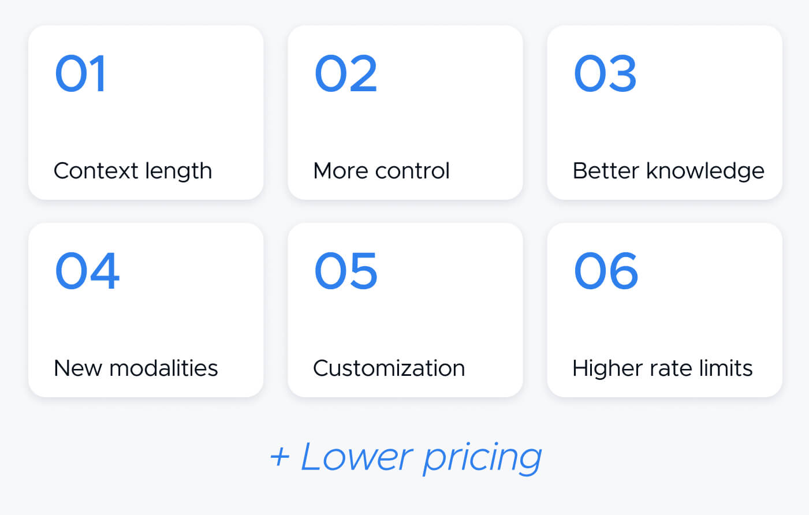Click the 06 number heading

click(x=606, y=271)
